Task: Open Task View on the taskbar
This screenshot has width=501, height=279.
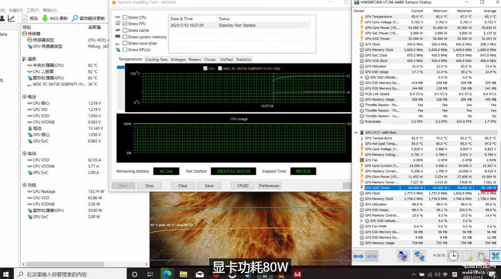Action: point(150,274)
